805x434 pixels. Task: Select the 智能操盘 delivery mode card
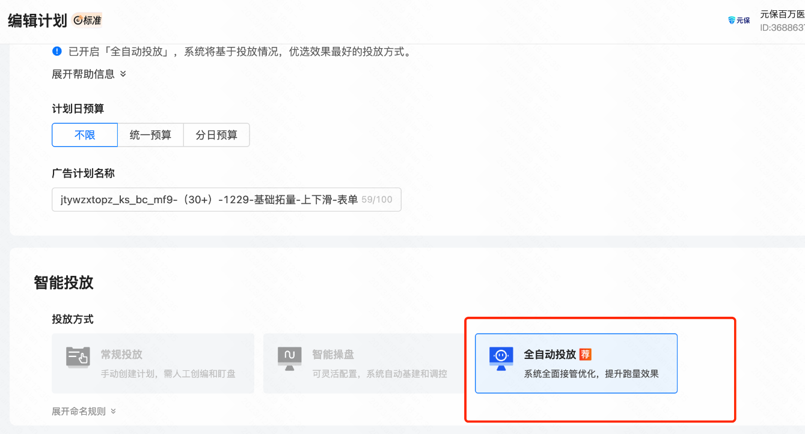(x=363, y=363)
